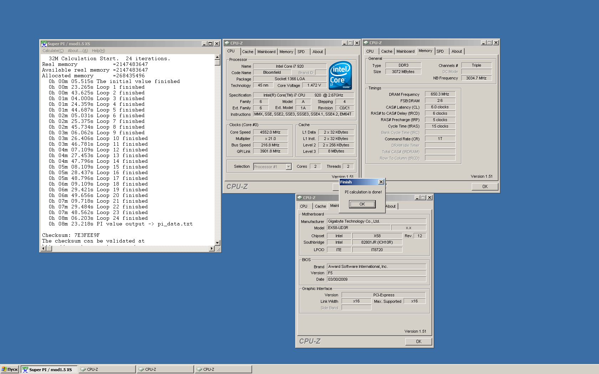
Task: Switch to Cache tab in mainboard CPU-Z window
Action: tap(320, 206)
